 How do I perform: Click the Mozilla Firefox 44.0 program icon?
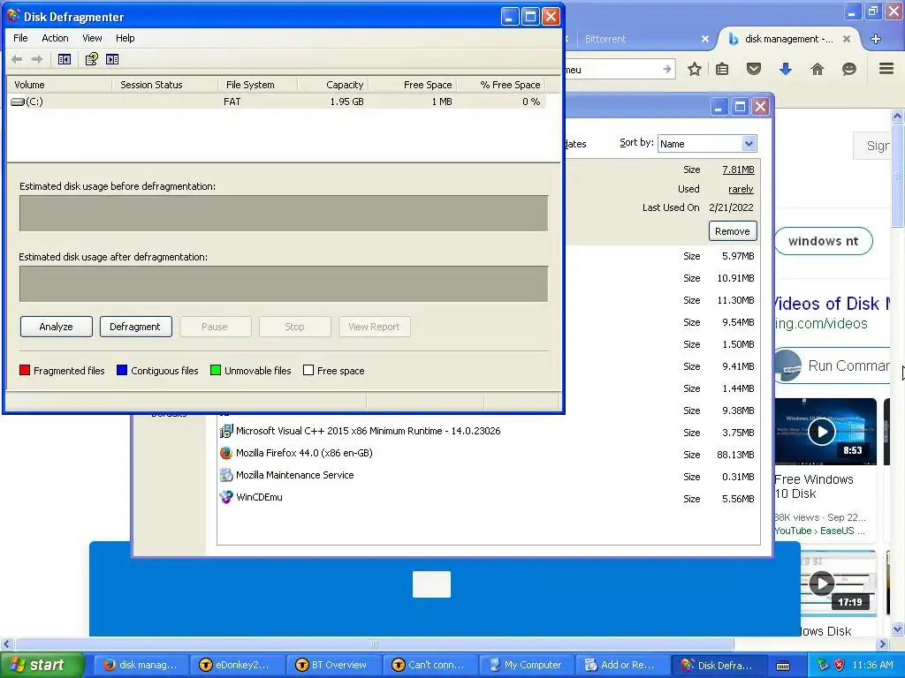pyautogui.click(x=225, y=453)
